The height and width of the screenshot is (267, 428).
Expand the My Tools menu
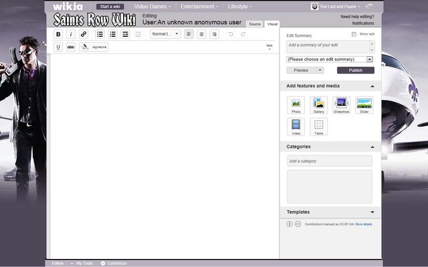[x=82, y=263]
